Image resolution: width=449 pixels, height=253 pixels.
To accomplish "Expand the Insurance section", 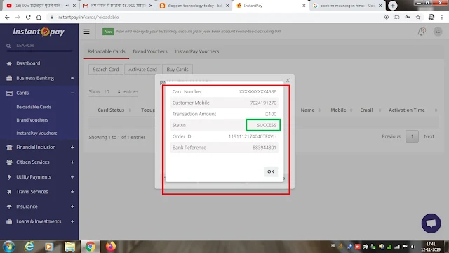I will [x=72, y=207].
